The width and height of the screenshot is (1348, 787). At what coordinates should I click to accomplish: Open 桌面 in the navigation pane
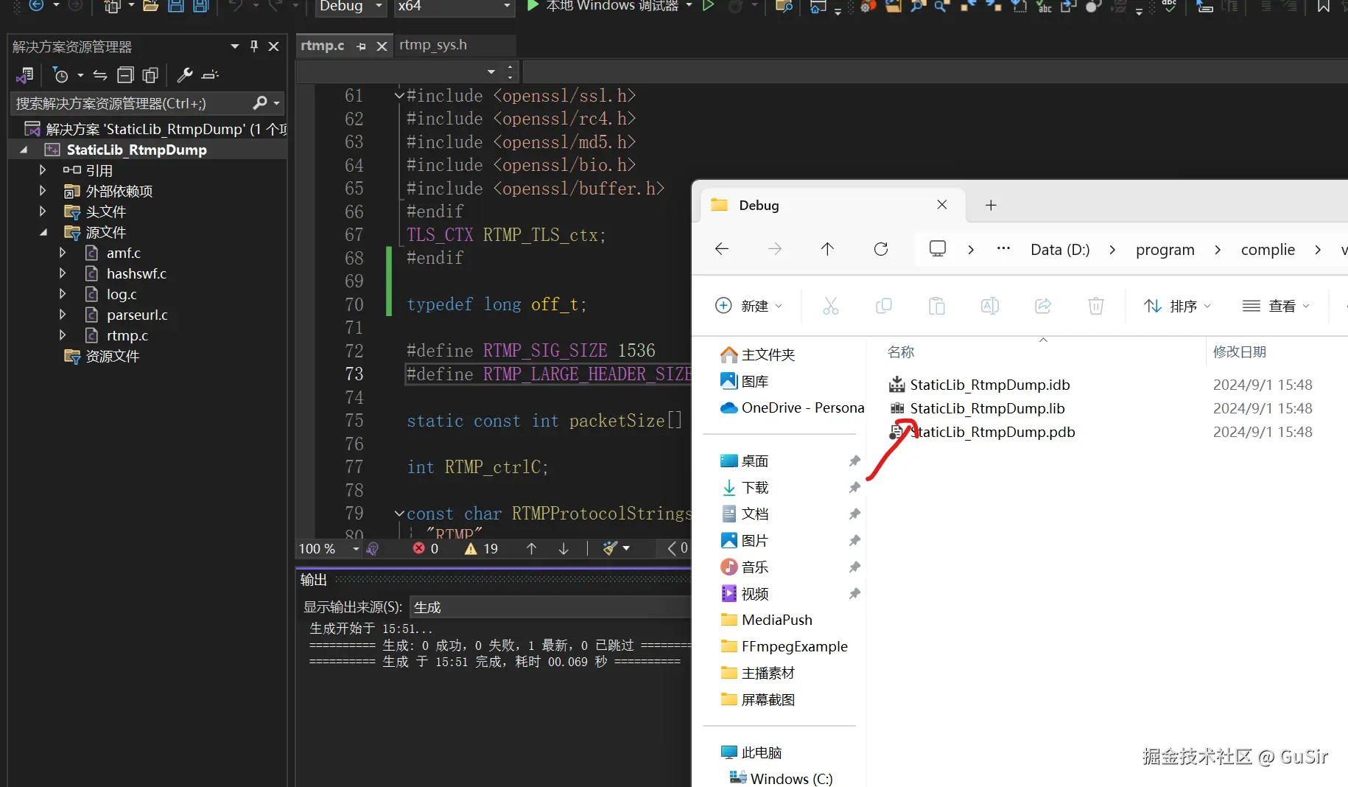tap(755, 461)
